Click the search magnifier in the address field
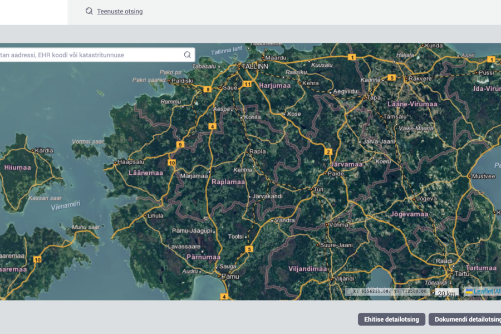This screenshot has height=334, width=501. click(188, 55)
